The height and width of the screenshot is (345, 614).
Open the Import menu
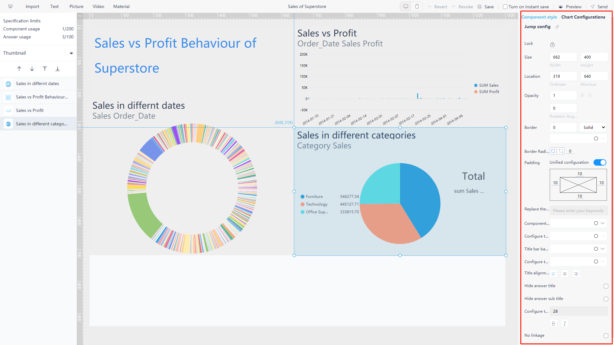click(x=32, y=6)
